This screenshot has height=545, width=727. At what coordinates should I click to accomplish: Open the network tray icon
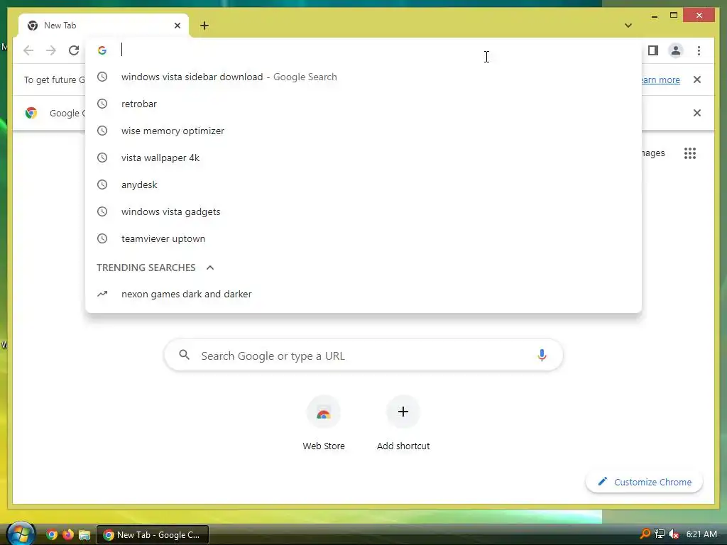[660, 534]
